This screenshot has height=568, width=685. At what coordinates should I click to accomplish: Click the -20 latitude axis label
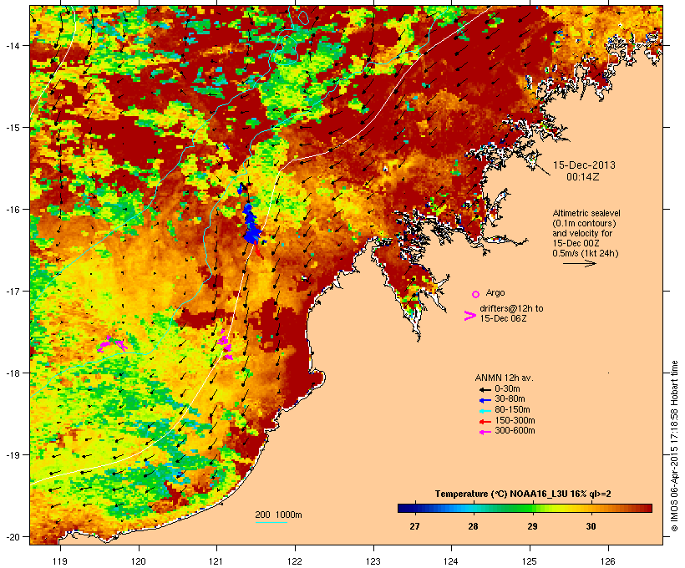click(12, 536)
